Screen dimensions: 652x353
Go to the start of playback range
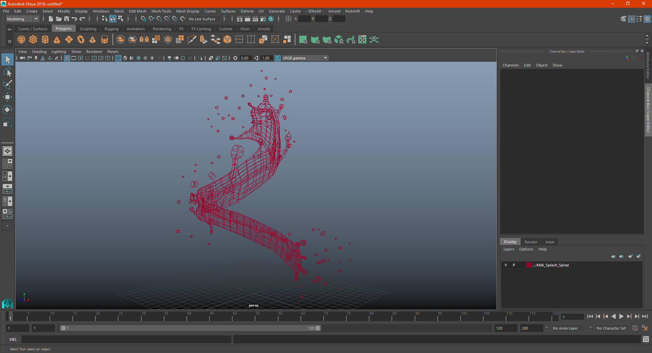[x=590, y=316]
